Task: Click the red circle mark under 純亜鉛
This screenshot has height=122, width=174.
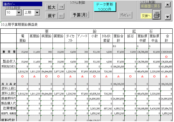Action: [46, 76]
